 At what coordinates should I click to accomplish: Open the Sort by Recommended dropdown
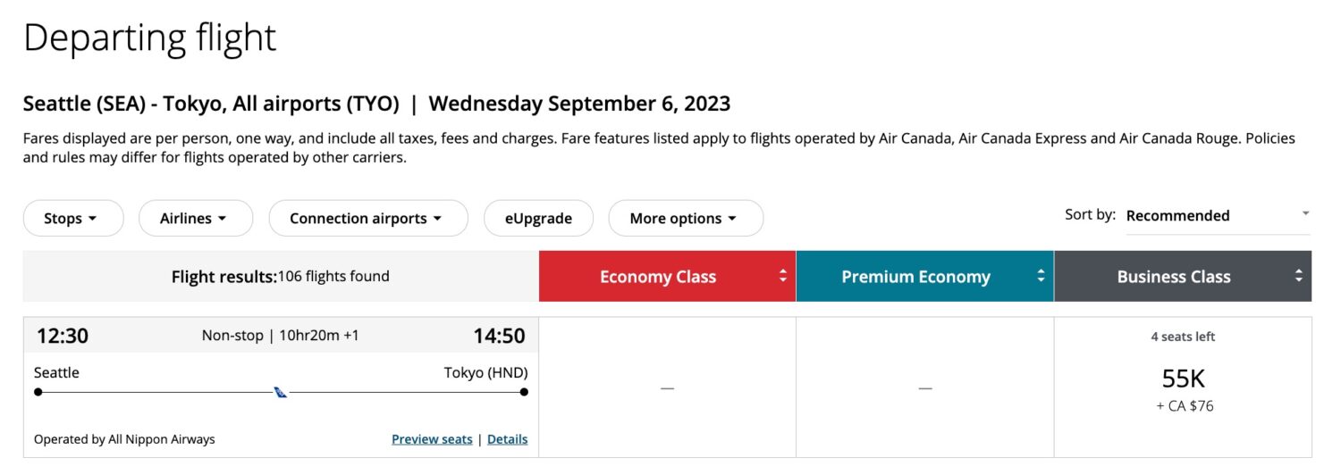1218,216
